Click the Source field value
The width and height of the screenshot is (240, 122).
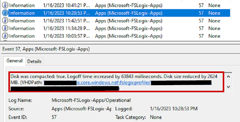pos(82,109)
